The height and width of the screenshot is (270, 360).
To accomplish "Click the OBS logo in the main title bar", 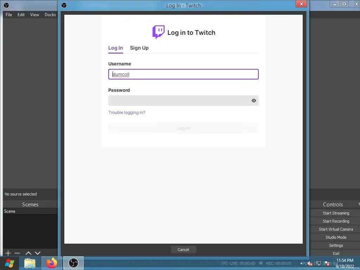I will (x=6, y=5).
